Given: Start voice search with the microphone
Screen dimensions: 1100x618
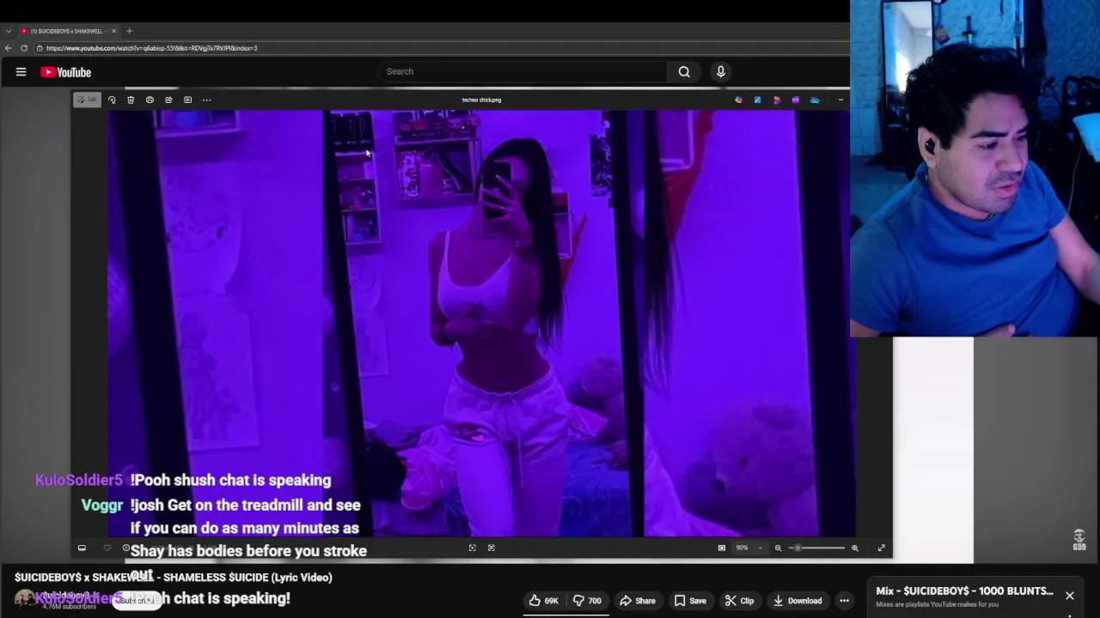Looking at the screenshot, I should coord(721,72).
